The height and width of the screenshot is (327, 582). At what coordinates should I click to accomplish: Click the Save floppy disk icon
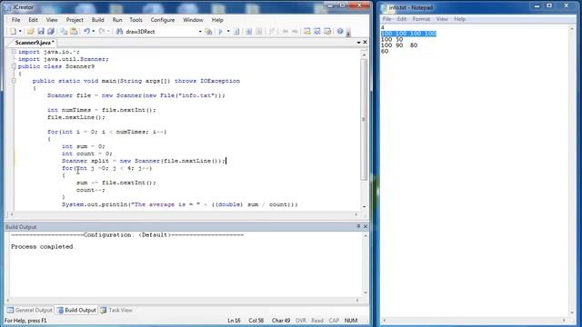[x=41, y=32]
